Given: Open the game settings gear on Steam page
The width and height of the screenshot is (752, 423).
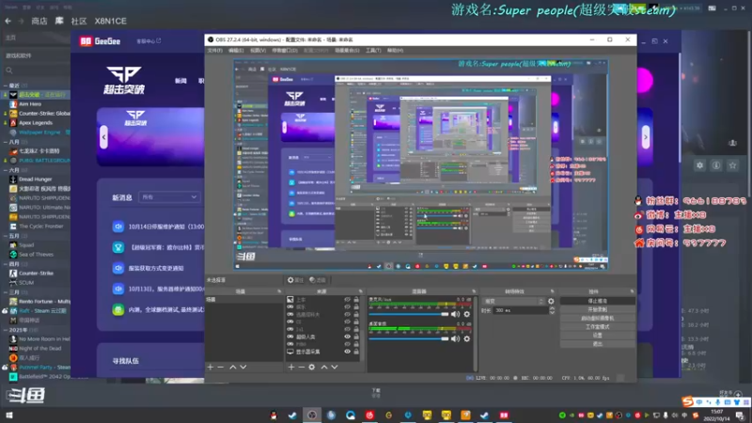Looking at the screenshot, I should tap(699, 165).
